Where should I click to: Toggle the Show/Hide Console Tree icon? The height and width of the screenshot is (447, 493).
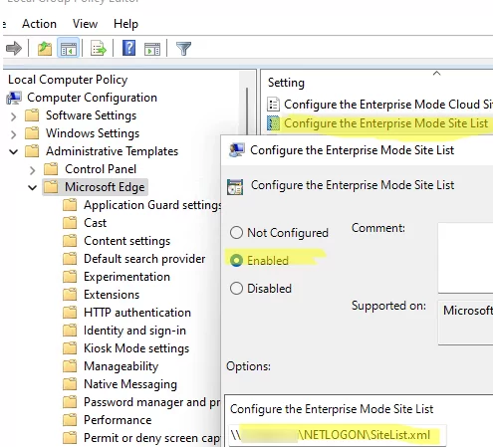(x=69, y=49)
